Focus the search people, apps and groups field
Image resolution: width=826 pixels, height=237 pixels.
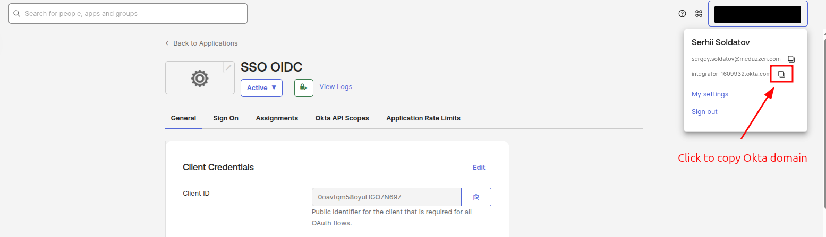click(x=128, y=14)
